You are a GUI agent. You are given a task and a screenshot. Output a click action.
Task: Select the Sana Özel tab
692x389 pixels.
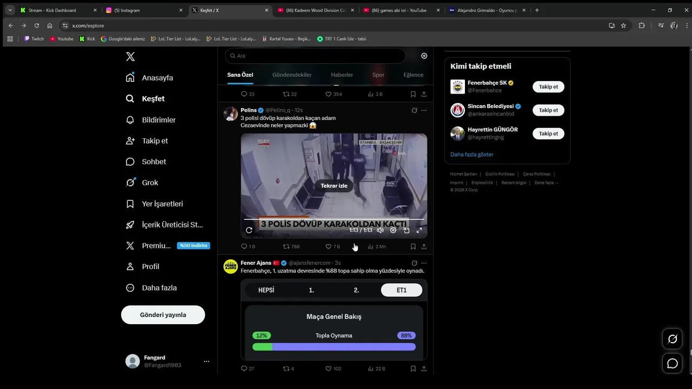[x=240, y=75]
